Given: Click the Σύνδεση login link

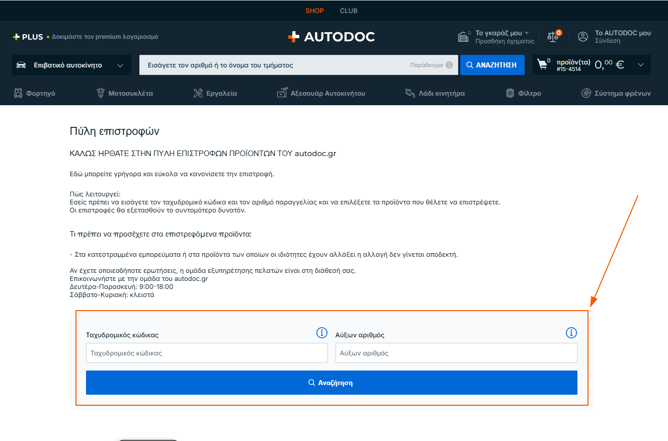Looking at the screenshot, I should [608, 41].
